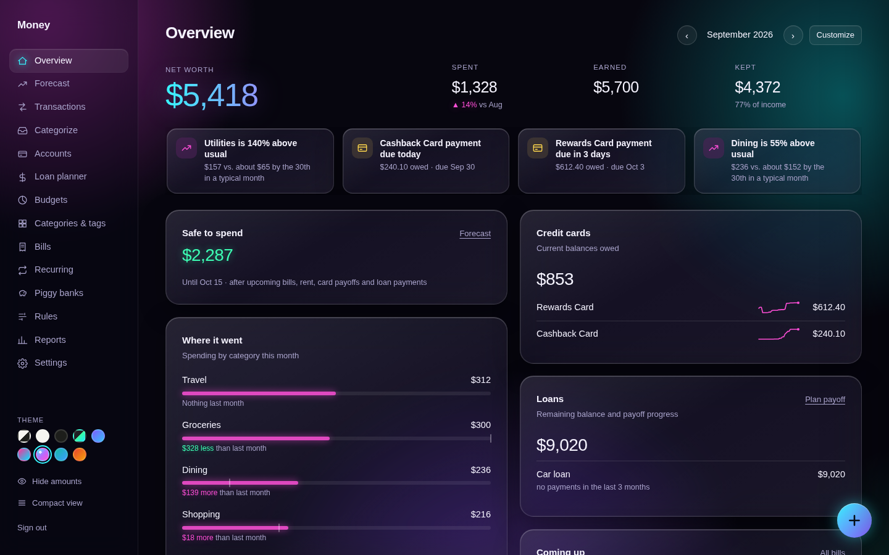Click the Recurring loop icon in sidebar

[x=23, y=270]
